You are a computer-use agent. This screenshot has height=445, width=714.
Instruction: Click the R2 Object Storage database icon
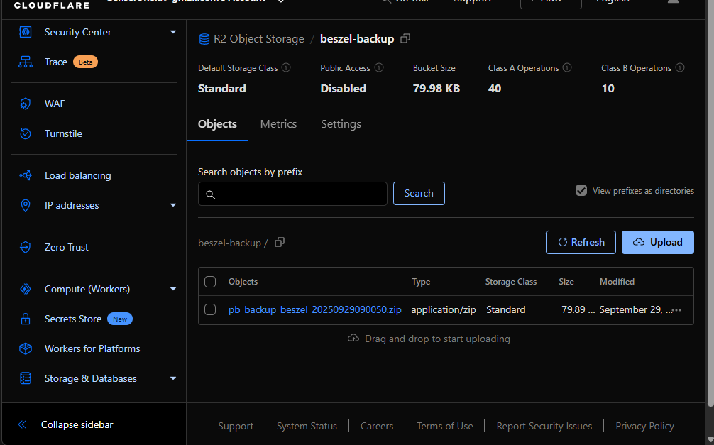204,39
